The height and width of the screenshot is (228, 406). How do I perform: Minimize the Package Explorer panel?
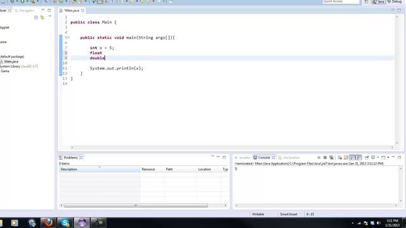(x=43, y=10)
